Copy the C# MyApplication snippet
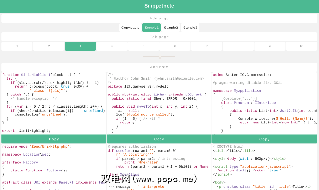 tap(265, 139)
